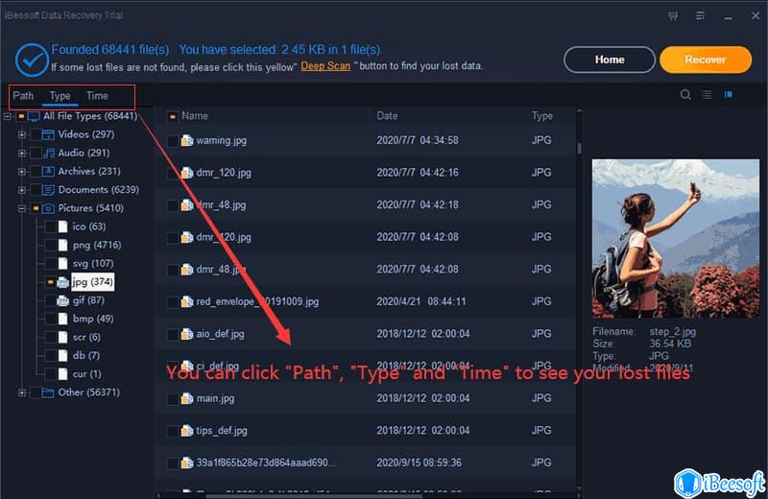This screenshot has width=768, height=499.
Task: Click the gif file type icon
Action: pyautogui.click(x=62, y=300)
